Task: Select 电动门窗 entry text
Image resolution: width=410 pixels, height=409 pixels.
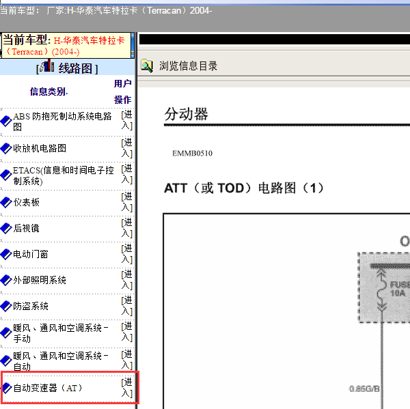Action: coord(31,254)
